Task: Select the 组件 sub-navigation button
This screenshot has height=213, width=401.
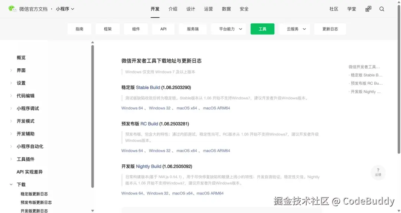Action: (136, 29)
